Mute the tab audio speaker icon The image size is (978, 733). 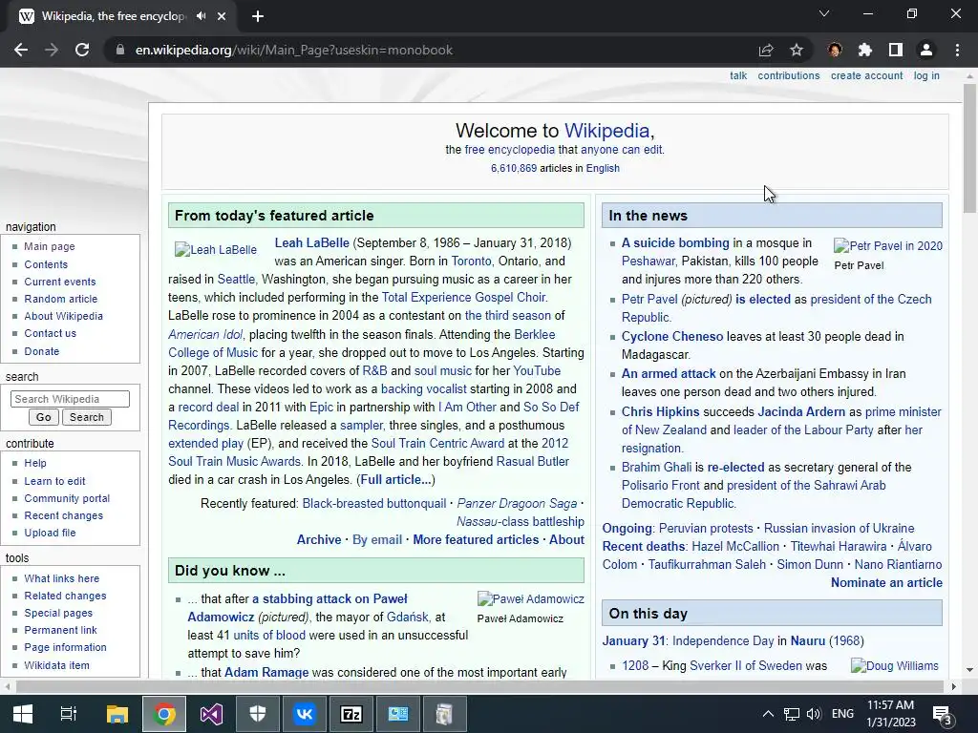pos(201,16)
